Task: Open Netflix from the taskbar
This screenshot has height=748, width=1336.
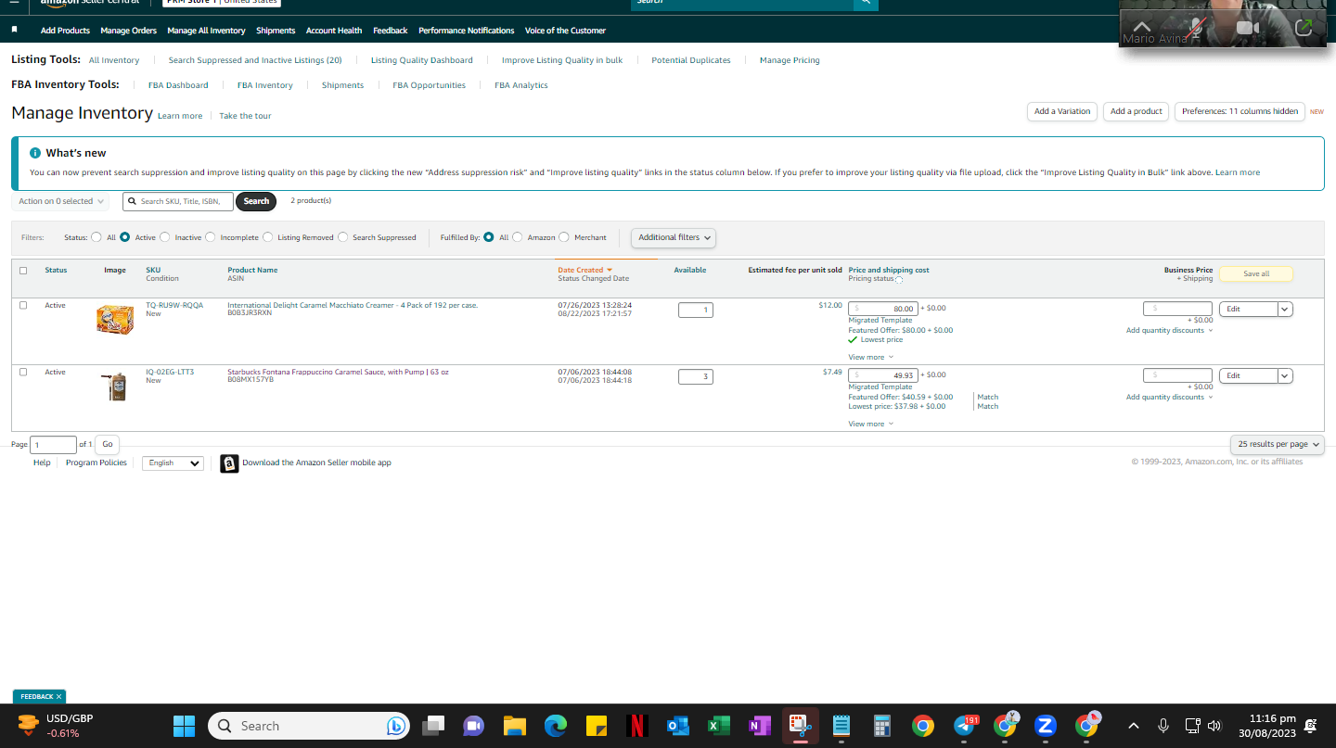Action: 637,726
